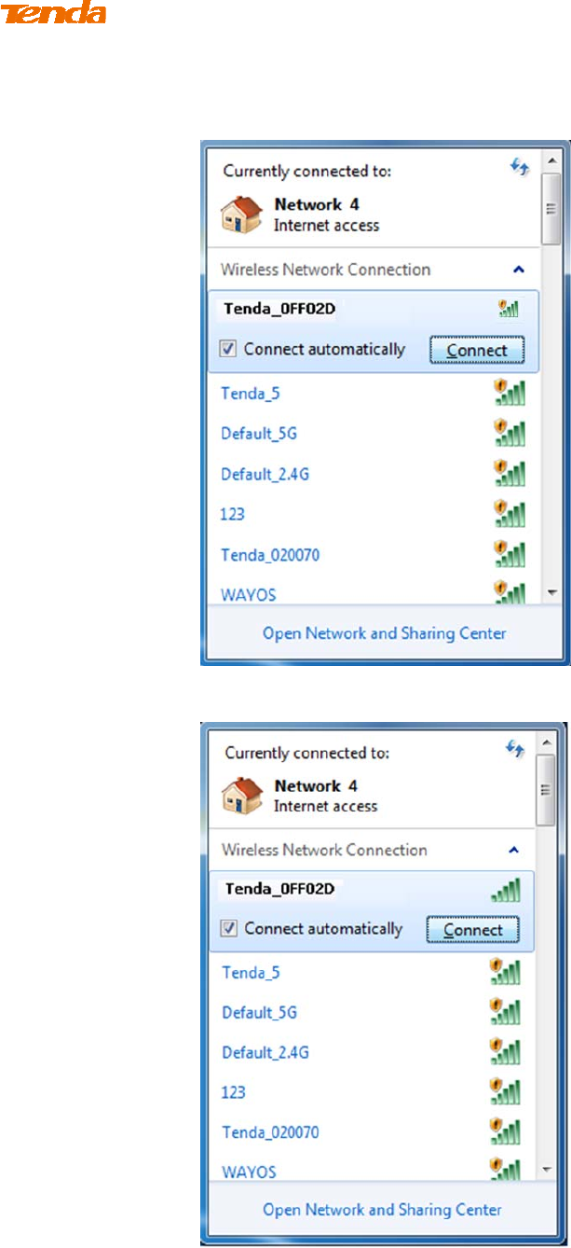571x1248 pixels.
Task: Click signal icon beside Tenda_020070 in upper panel
Action: [x=509, y=554]
